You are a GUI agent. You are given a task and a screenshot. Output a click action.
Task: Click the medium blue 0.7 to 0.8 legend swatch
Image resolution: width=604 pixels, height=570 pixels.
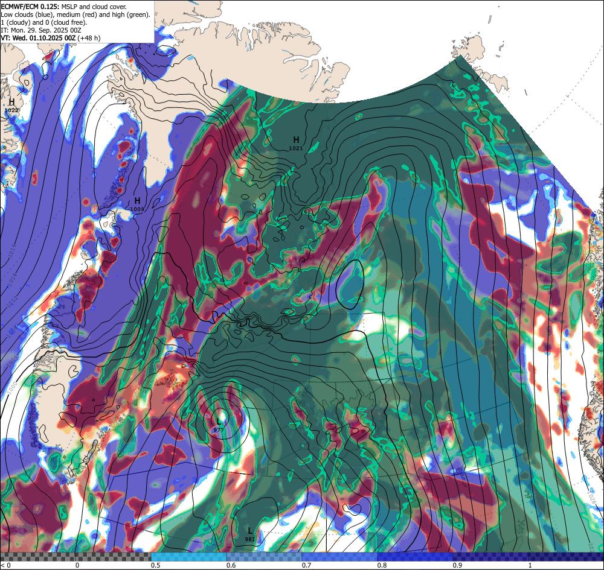(339, 557)
